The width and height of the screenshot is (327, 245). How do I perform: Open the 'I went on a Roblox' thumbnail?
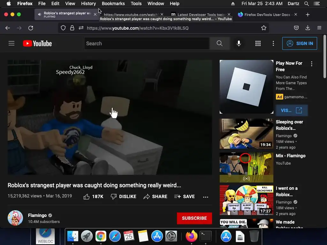[x=246, y=200]
